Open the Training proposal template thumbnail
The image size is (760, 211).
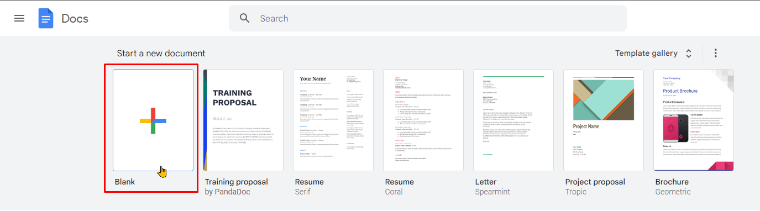[243, 120]
